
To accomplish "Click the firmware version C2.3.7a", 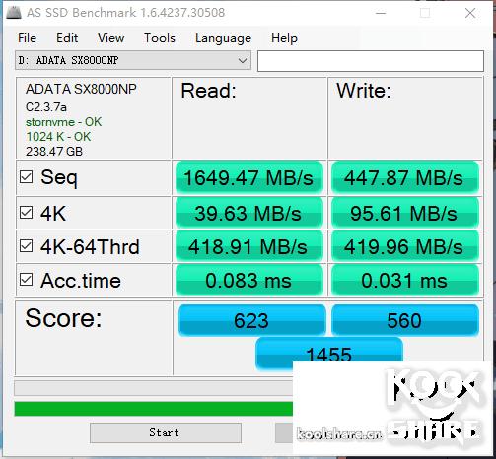I will pyautogui.click(x=46, y=107).
